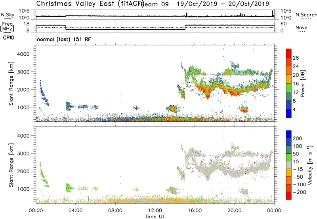Click the "16:00" time tick label

[x=195, y=211]
